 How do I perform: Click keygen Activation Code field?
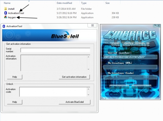130,77
